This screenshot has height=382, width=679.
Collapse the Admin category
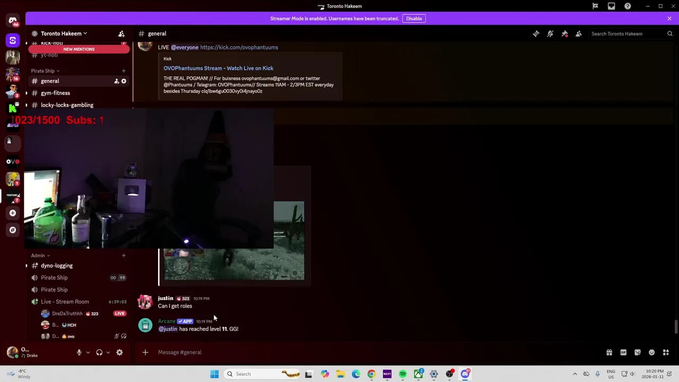click(x=40, y=255)
